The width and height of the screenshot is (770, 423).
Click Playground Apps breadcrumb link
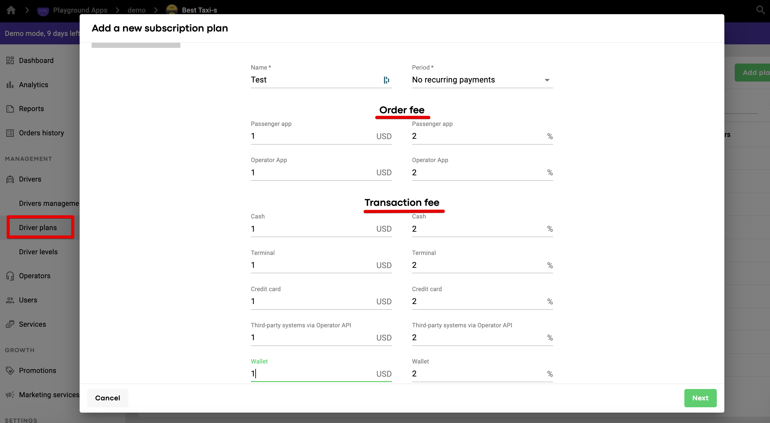click(80, 10)
